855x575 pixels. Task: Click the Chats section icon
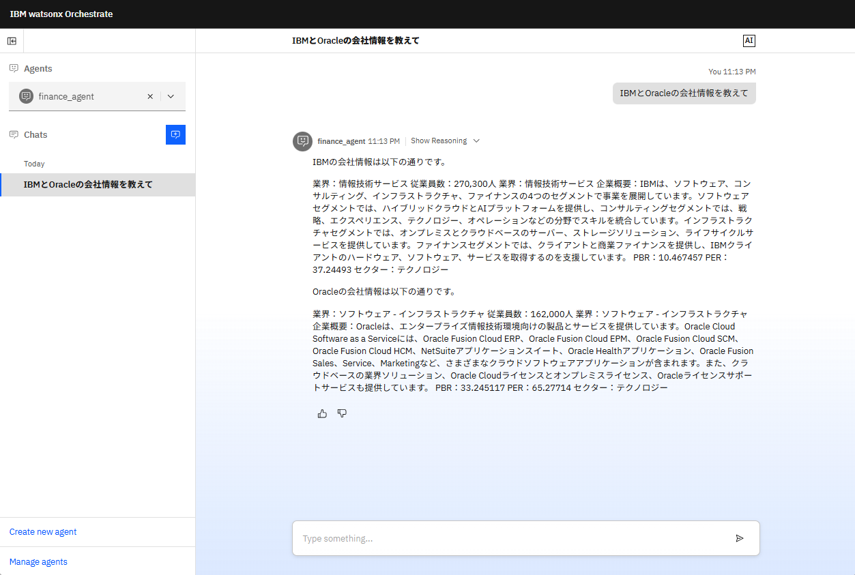14,134
